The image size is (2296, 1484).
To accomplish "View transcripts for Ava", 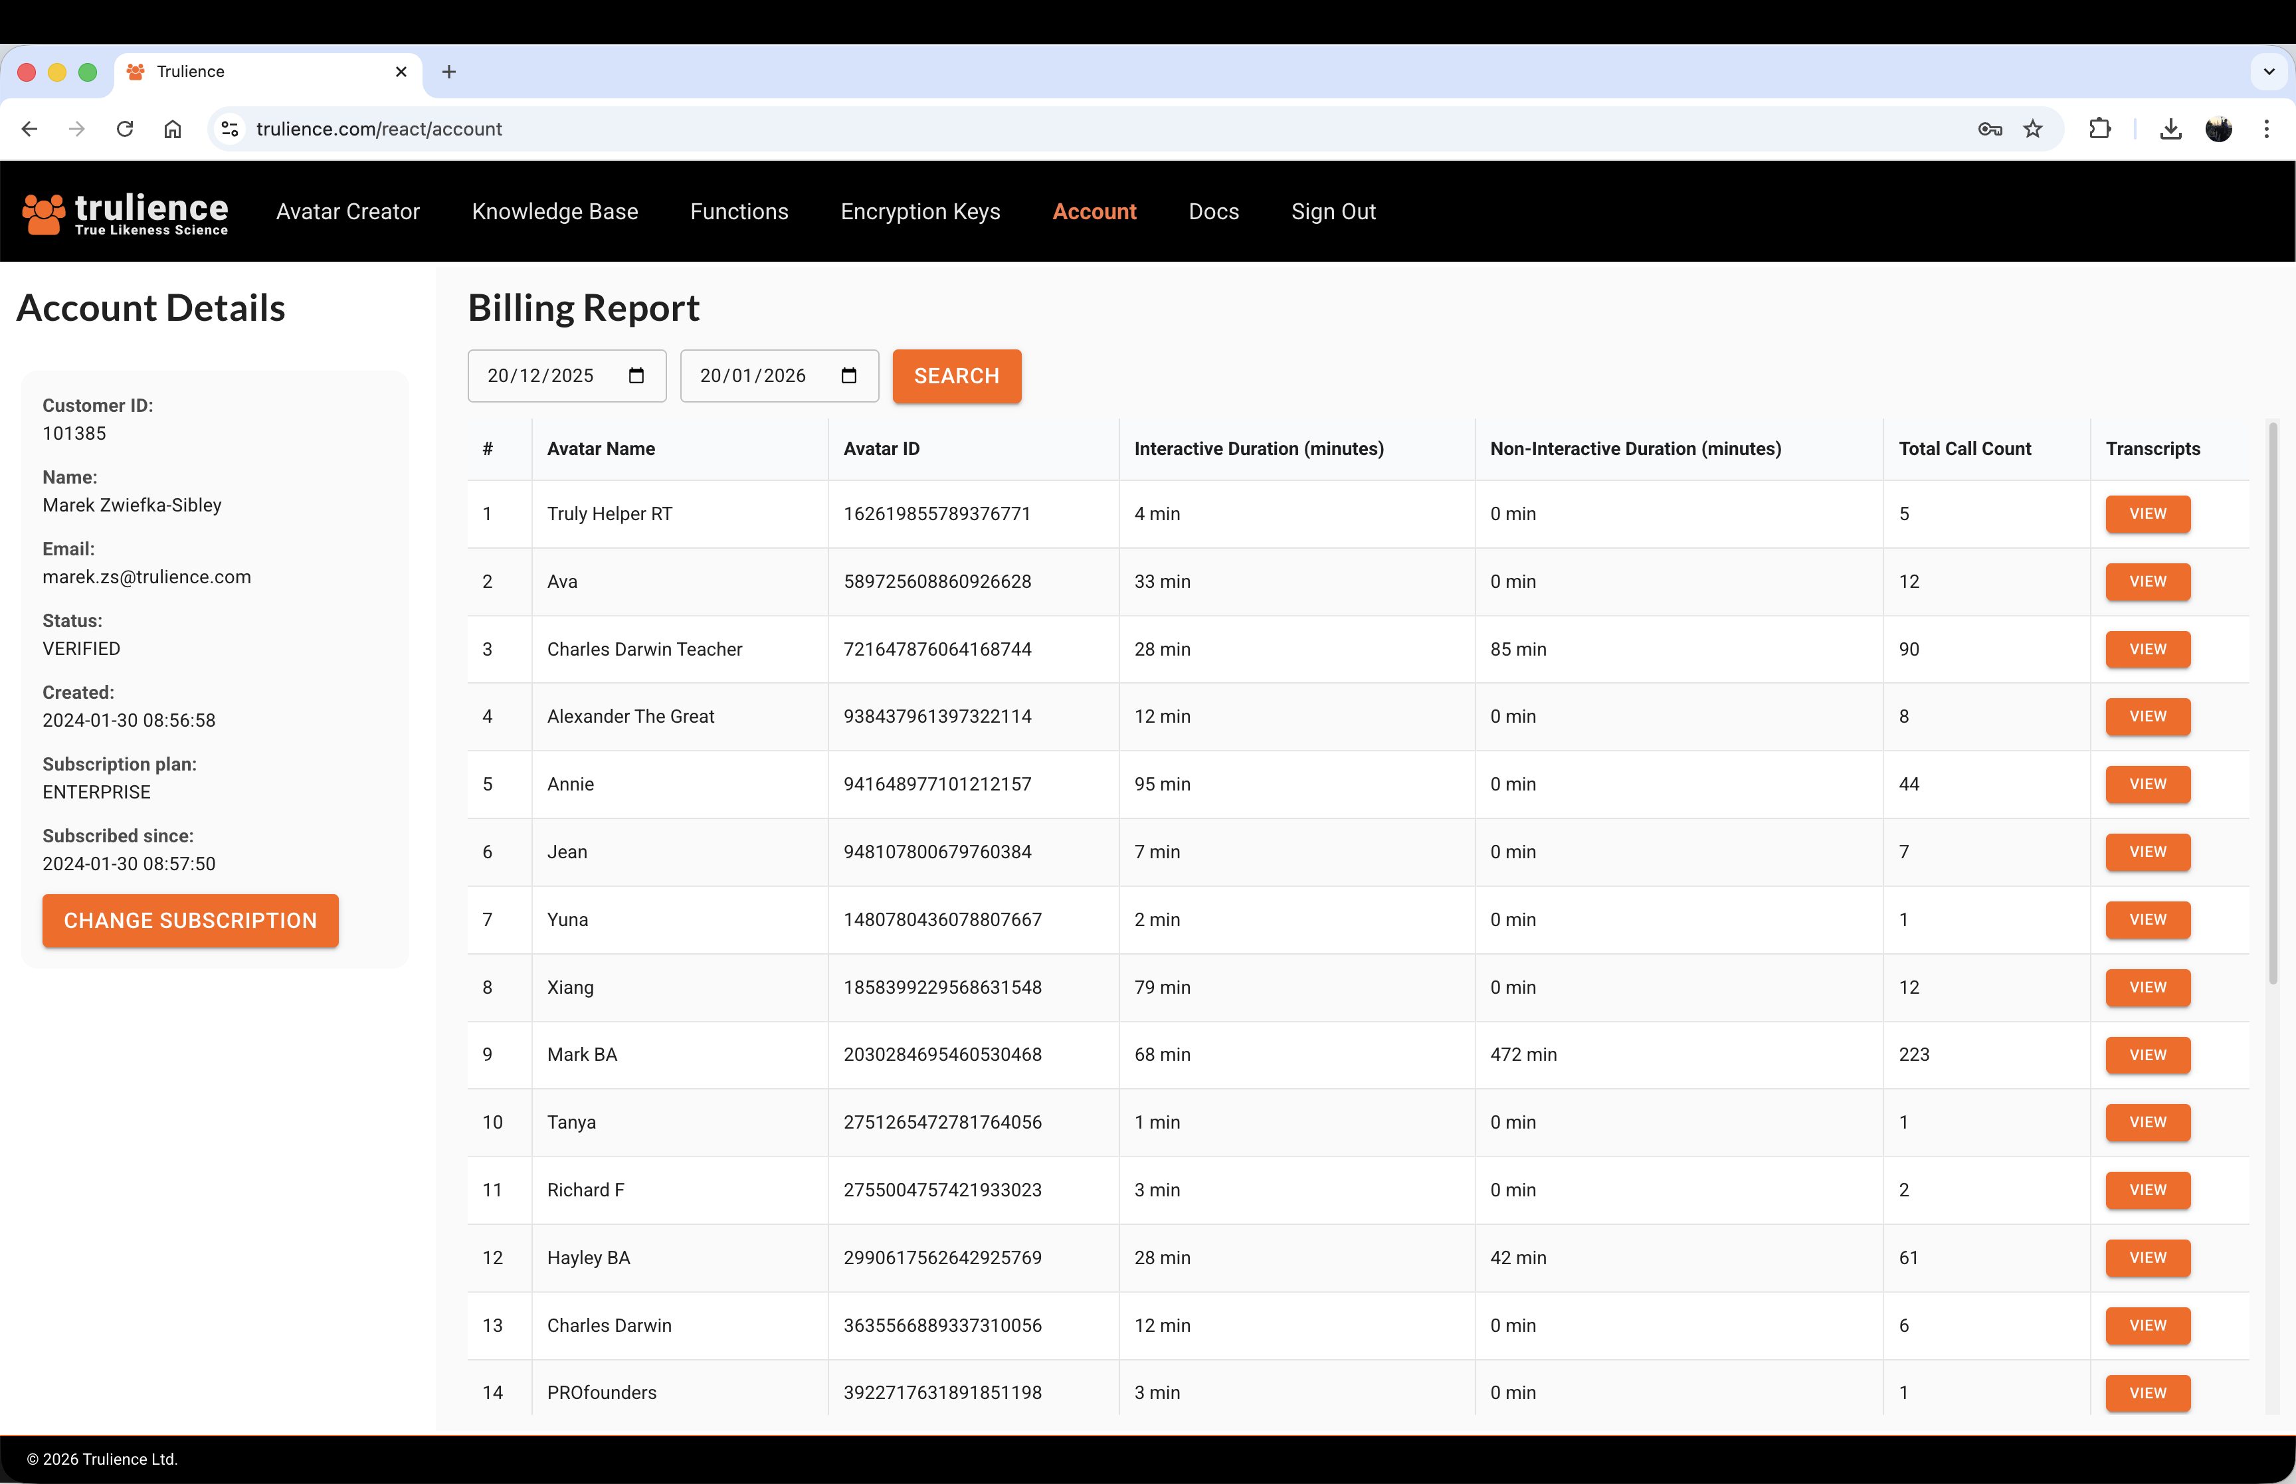I will click(x=2147, y=582).
